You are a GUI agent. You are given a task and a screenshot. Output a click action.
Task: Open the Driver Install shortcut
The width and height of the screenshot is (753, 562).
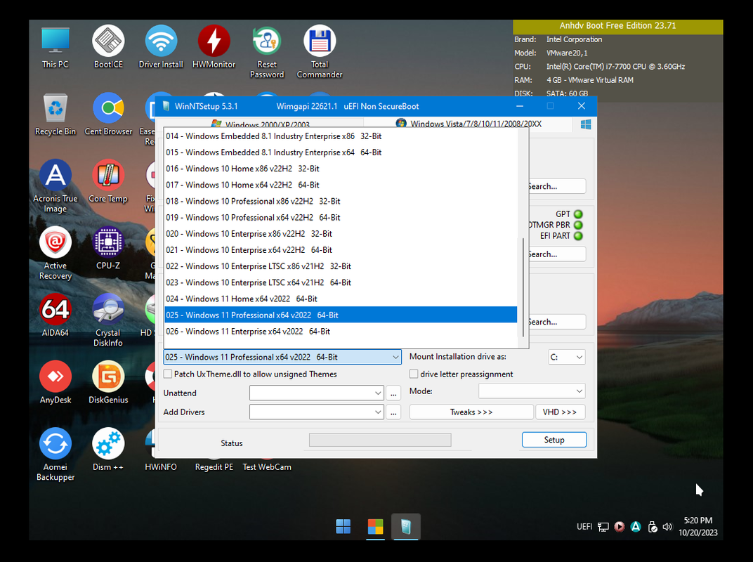161,48
